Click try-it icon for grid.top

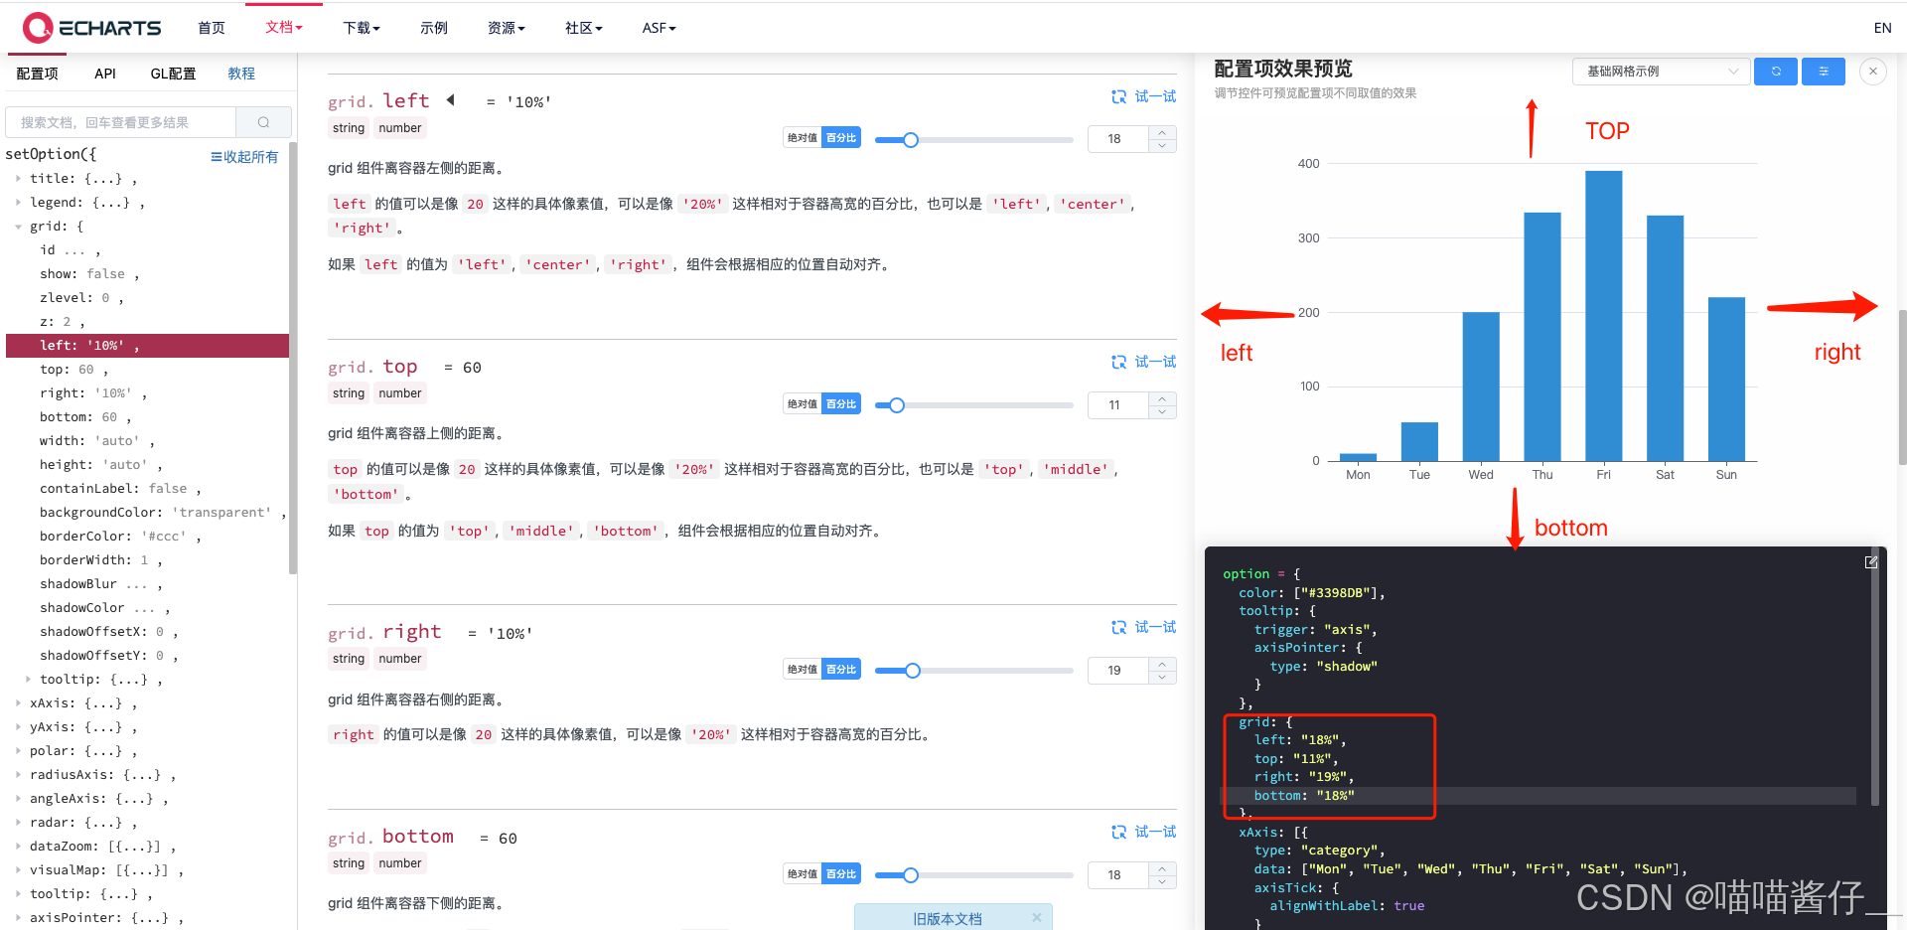pyautogui.click(x=1118, y=362)
